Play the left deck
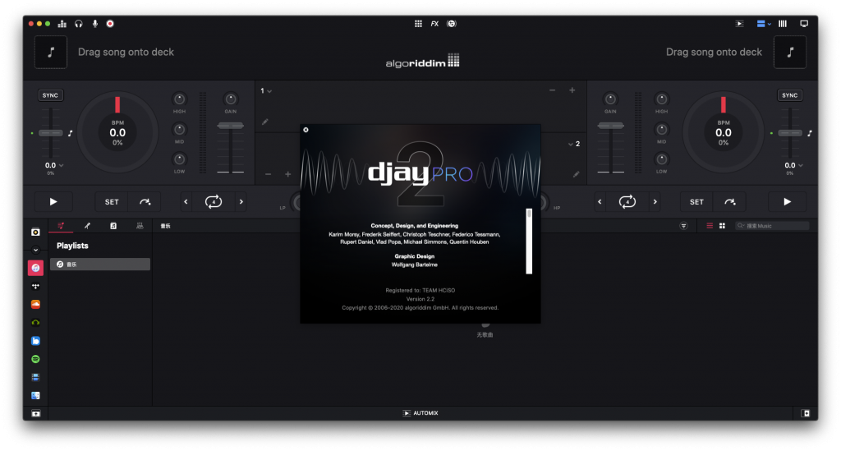 53,201
